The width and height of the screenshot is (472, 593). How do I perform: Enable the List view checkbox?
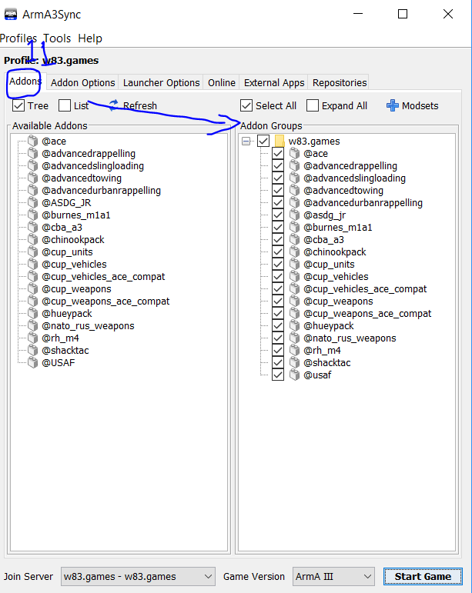tap(65, 105)
